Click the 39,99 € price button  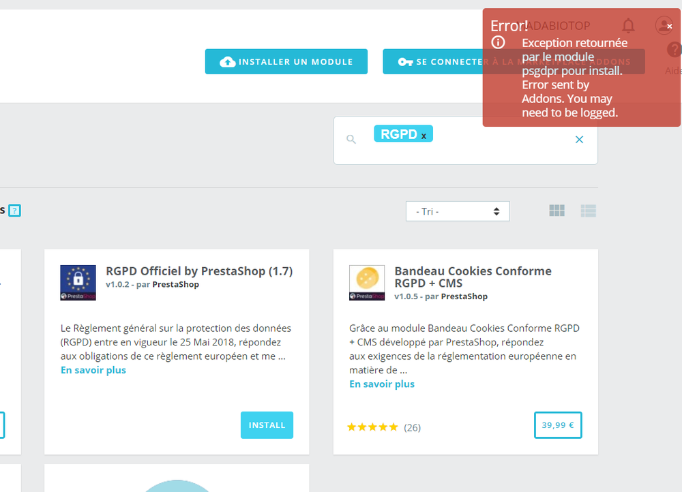pos(558,425)
